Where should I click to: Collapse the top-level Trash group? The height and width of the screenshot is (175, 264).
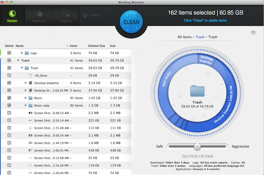(x=18, y=60)
